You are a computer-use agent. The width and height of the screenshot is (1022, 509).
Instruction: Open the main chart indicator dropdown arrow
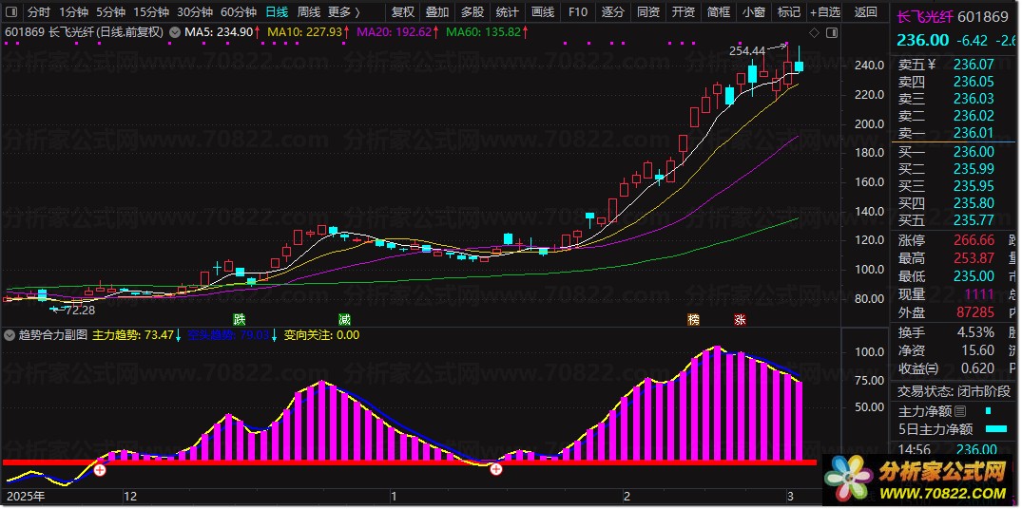174,32
